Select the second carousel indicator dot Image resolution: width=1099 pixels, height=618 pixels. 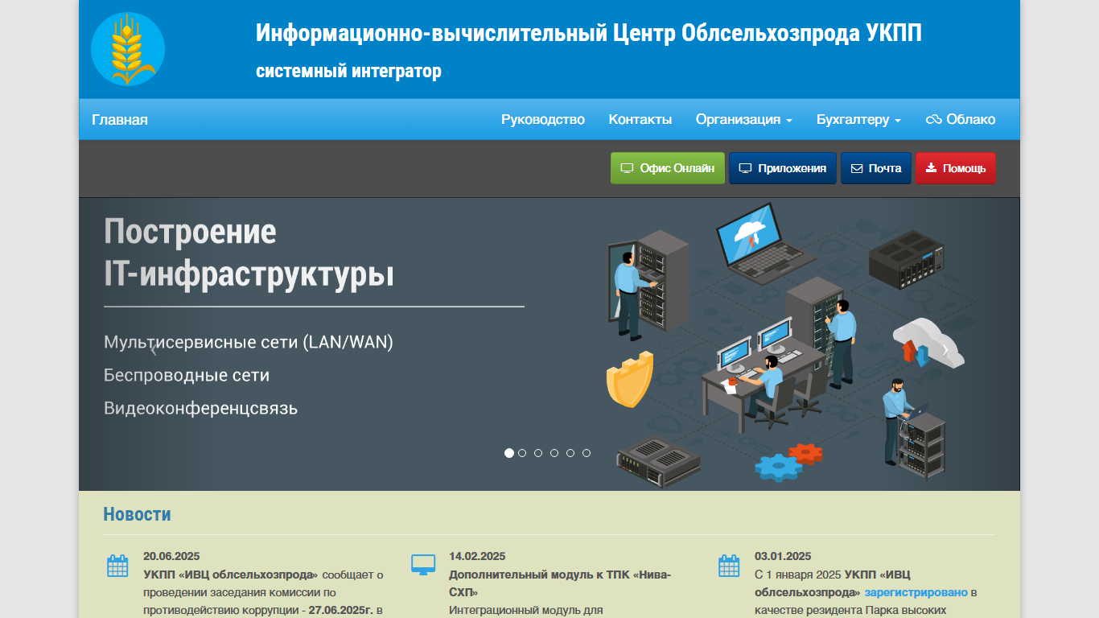pyautogui.click(x=522, y=453)
